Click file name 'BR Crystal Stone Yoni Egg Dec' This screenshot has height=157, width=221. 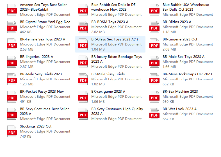pos(45,22)
